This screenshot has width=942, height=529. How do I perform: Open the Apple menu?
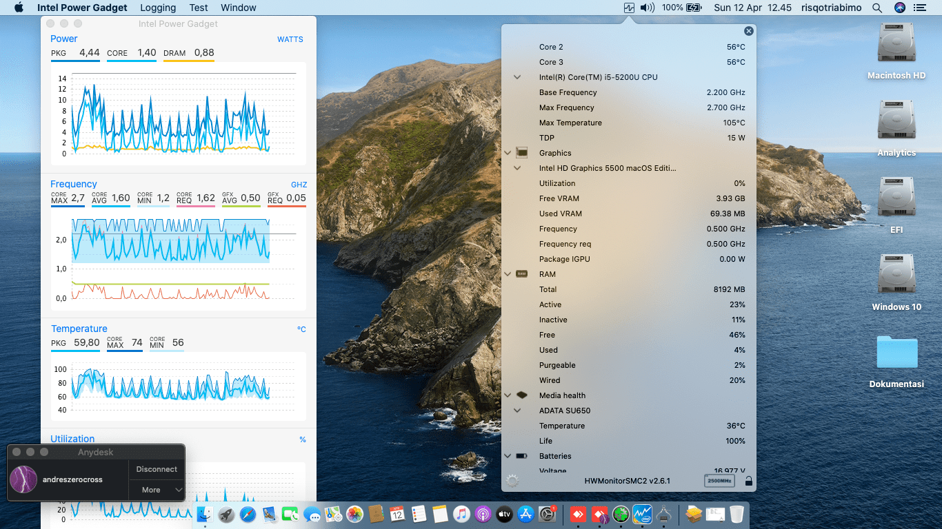click(19, 8)
